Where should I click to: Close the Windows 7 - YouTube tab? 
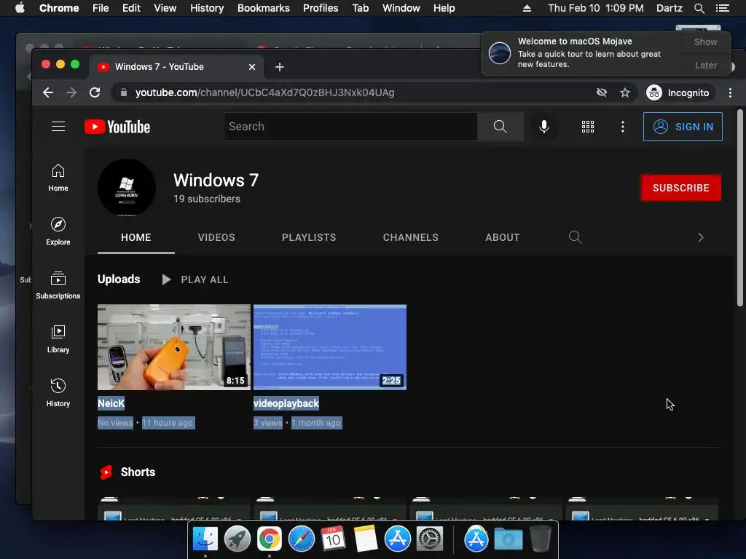pyautogui.click(x=252, y=67)
